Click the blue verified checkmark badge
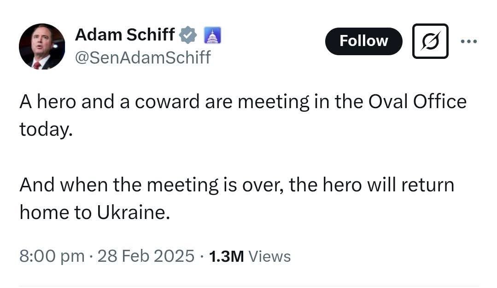 coord(188,35)
